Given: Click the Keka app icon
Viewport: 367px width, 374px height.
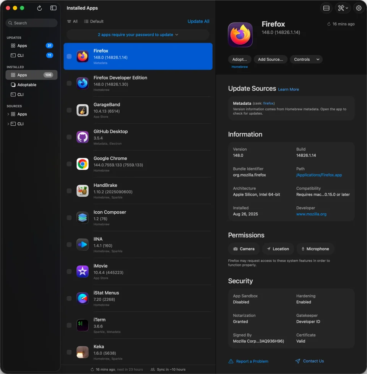Looking at the screenshot, I should pos(83,352).
